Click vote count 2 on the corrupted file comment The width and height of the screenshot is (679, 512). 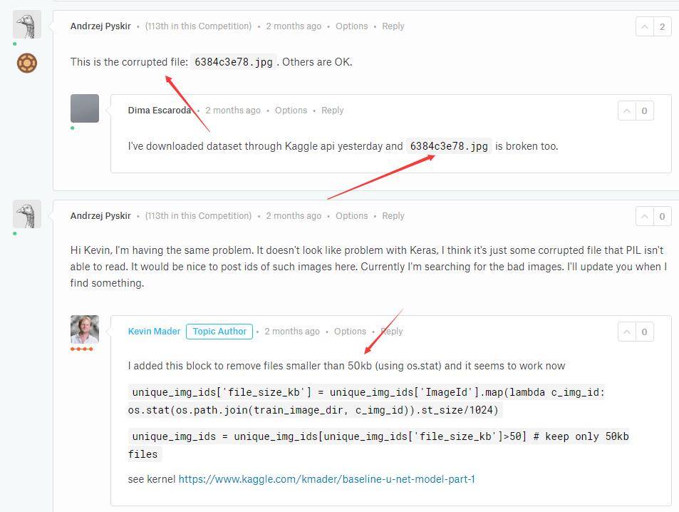coord(662,27)
